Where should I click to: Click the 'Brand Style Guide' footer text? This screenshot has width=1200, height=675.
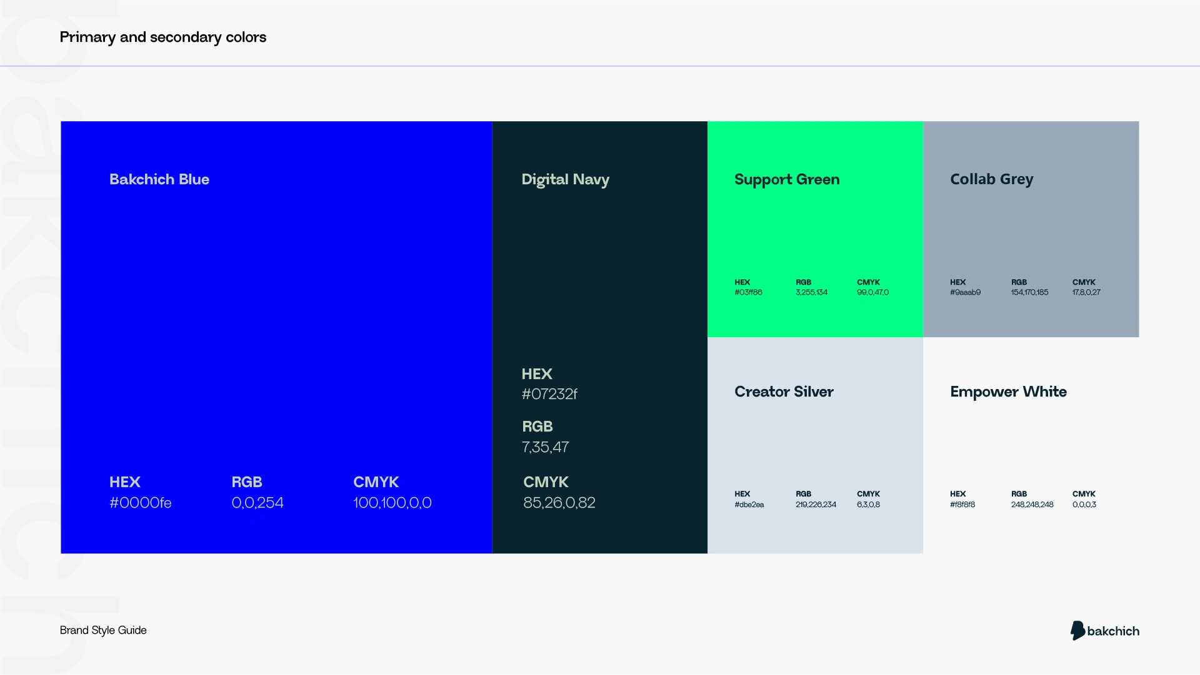pyautogui.click(x=103, y=630)
